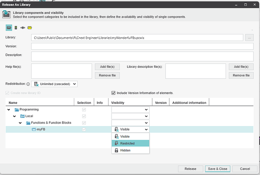260x175 pixels.
Task: Click Add file(s) for Help files
Action: (x=107, y=67)
